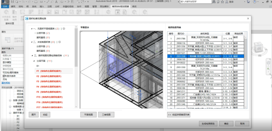Select F3 (有构件在面积轮廓外) tree item
The height and width of the screenshot is (131, 272).
49,82
